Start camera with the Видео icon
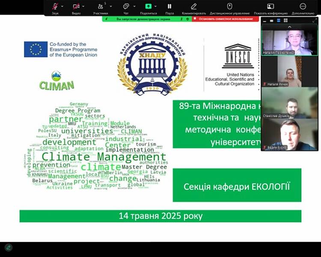Image resolution: width=321 pixels, height=257 pixels. point(76,6)
